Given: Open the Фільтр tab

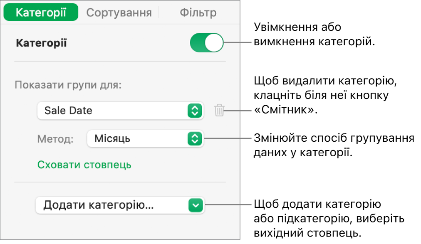Looking at the screenshot, I should pyautogui.click(x=198, y=12).
